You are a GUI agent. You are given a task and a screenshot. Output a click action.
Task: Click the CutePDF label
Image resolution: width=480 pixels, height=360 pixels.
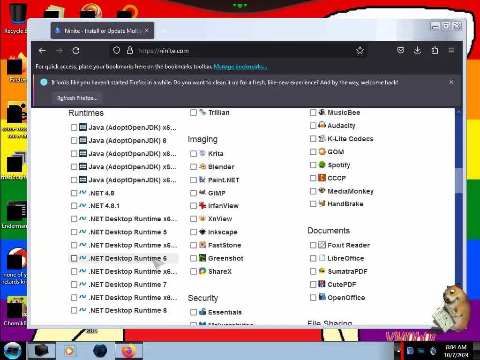pyautogui.click(x=342, y=285)
